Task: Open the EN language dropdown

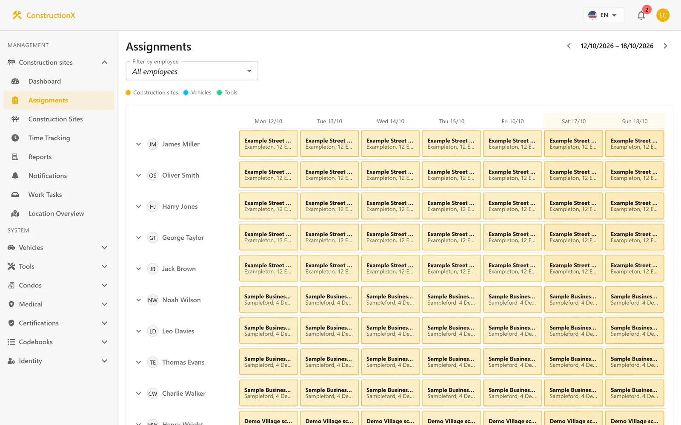Action: point(604,15)
